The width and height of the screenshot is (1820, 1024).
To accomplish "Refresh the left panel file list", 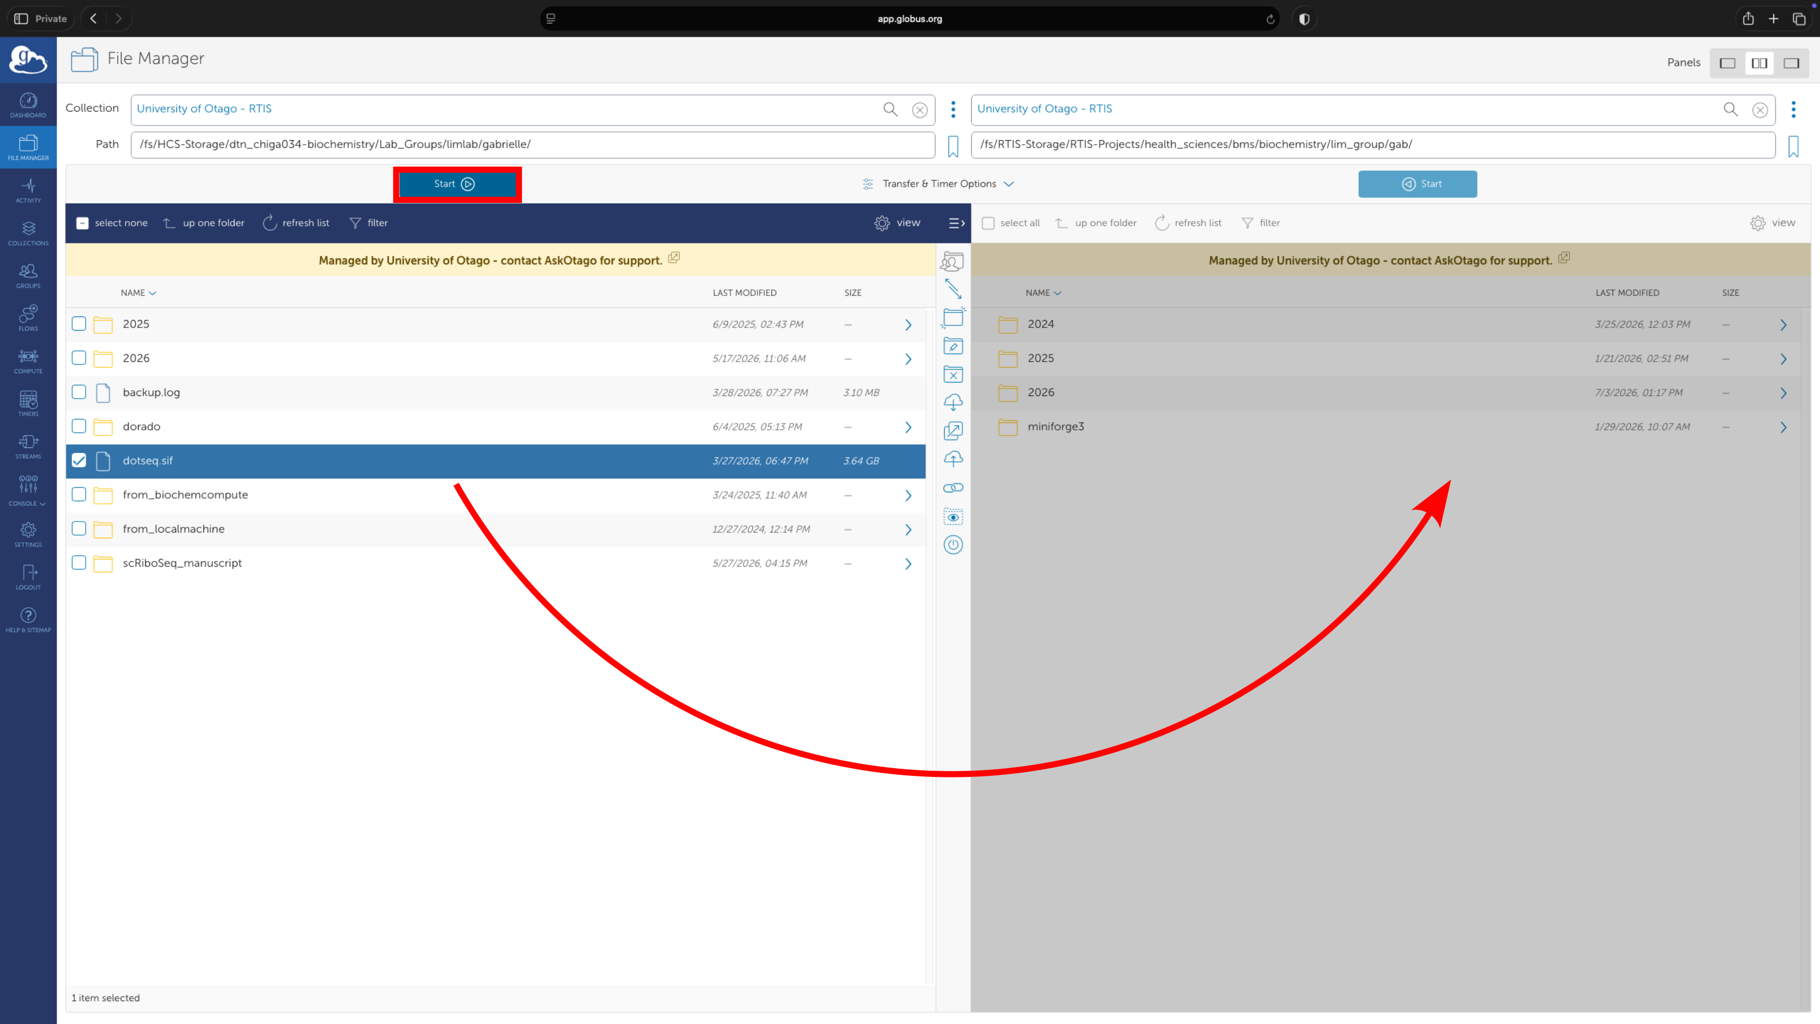I will click(296, 223).
